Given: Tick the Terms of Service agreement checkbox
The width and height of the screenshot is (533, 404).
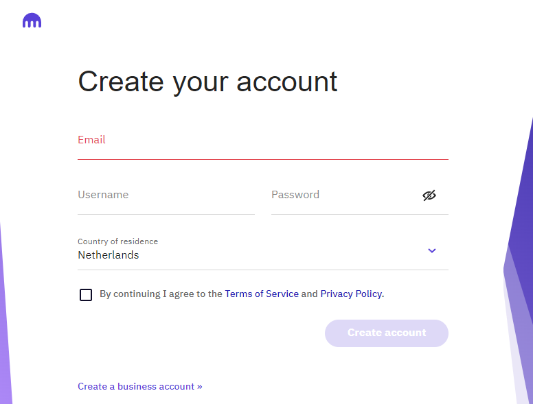Looking at the screenshot, I should pos(86,295).
